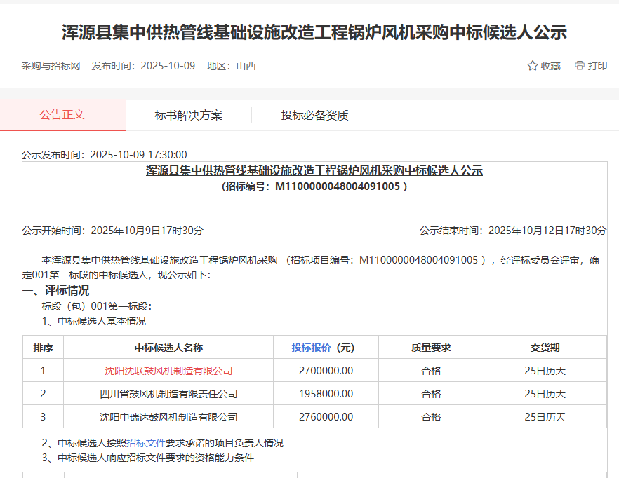Click the 排序 column header
Viewport: 619px width, 478px height.
point(43,348)
